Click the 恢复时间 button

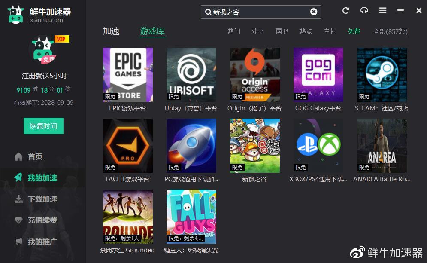(x=44, y=126)
